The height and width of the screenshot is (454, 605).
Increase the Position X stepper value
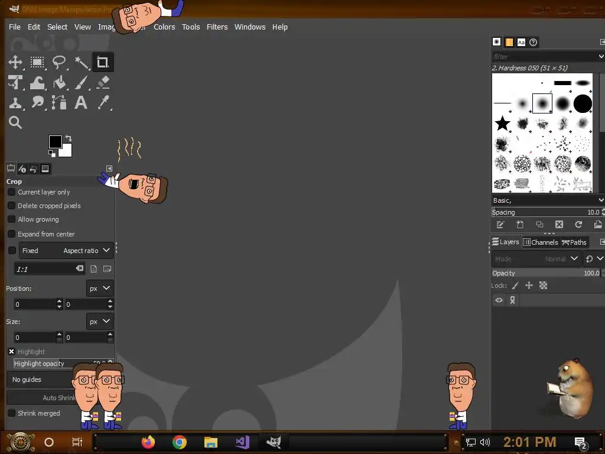click(x=59, y=301)
